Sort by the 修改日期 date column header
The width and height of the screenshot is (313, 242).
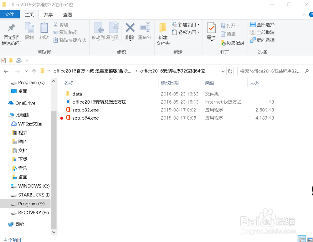[x=170, y=83]
